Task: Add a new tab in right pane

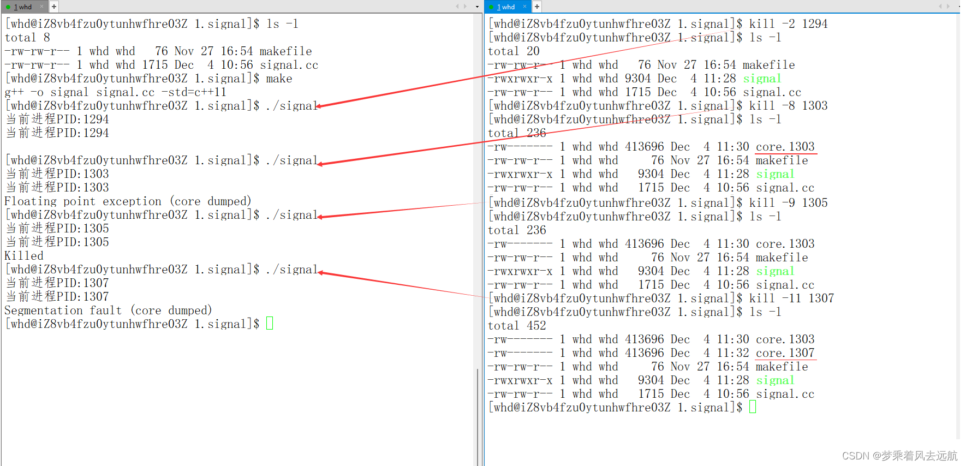Action: pos(537,7)
